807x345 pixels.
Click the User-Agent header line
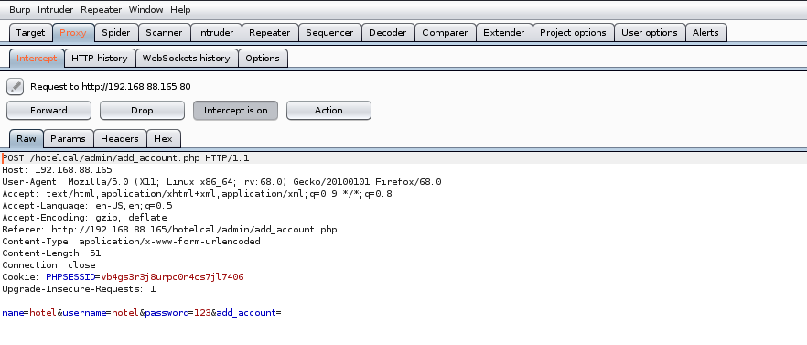point(221,182)
